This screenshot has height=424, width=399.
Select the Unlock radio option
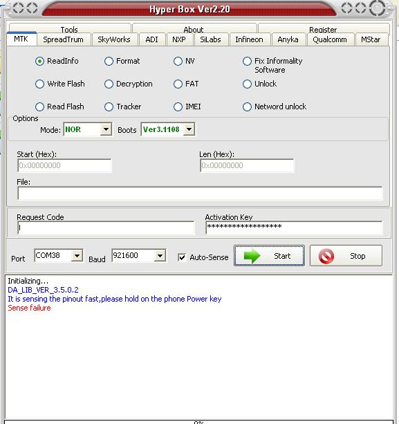click(247, 84)
